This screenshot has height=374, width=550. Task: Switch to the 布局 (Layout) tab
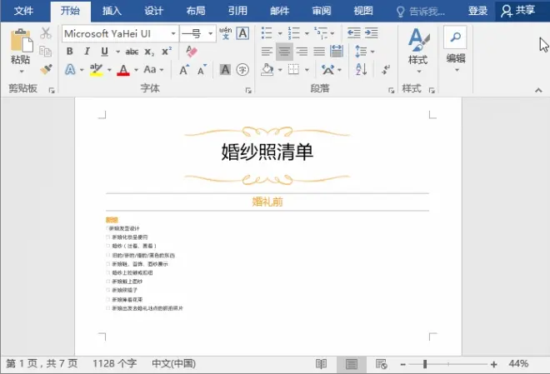196,11
